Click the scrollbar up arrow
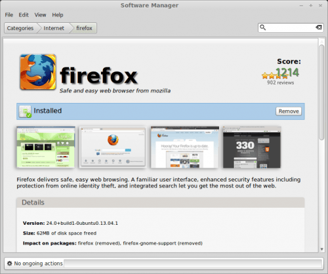Screen dimensions: 328x274 click(x=321, y=41)
